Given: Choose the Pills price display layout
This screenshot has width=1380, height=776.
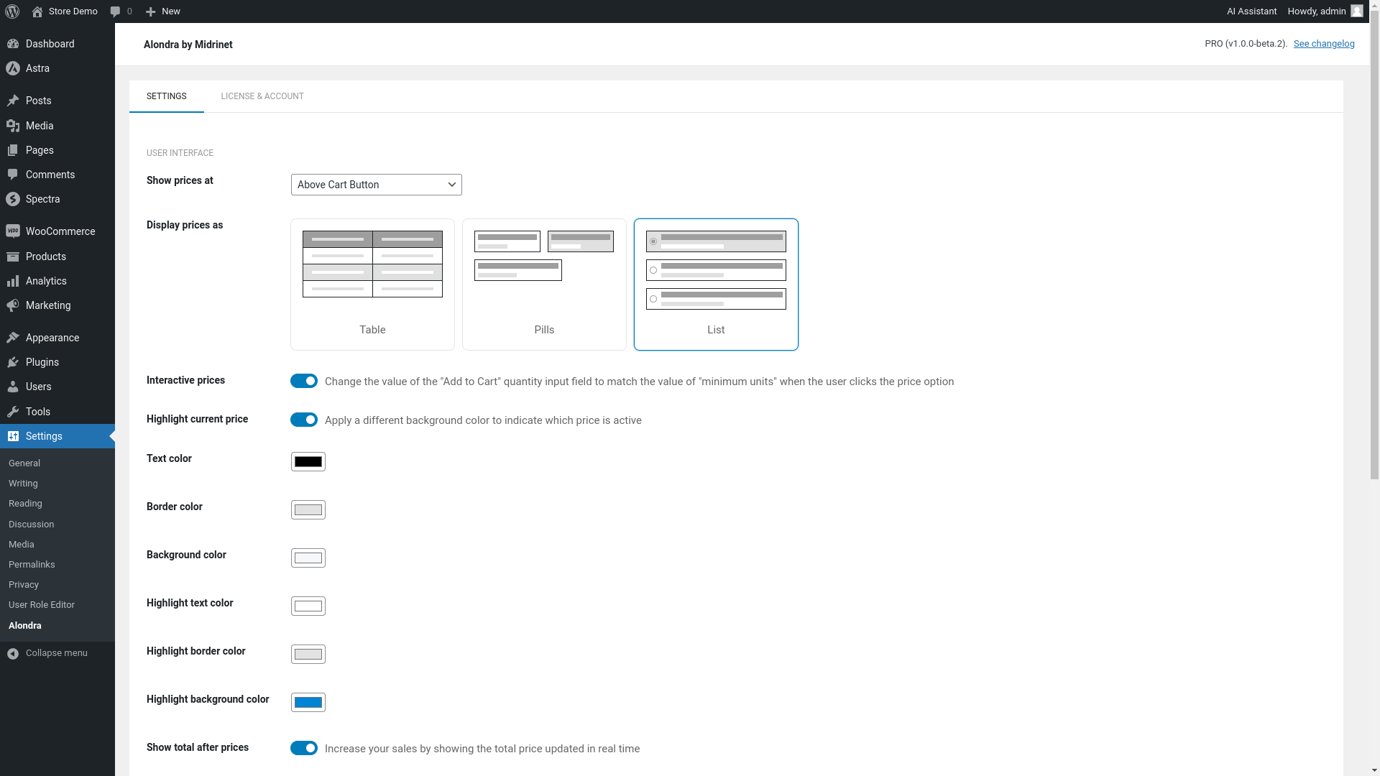Looking at the screenshot, I should click(544, 285).
